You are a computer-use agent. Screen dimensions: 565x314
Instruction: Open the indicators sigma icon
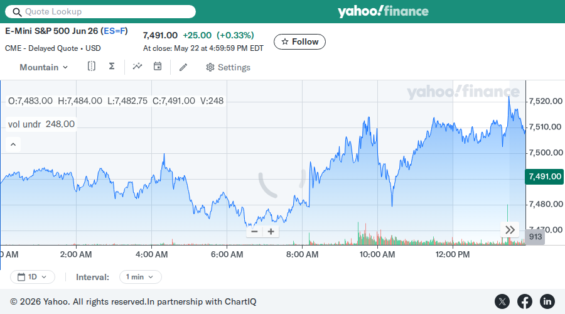(112, 67)
